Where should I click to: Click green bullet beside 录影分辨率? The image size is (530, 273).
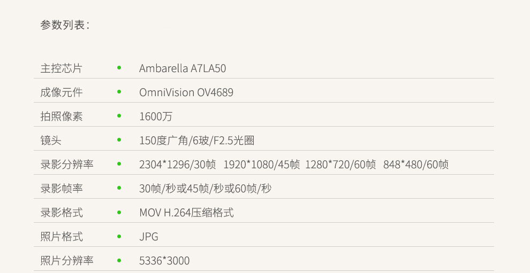(119, 163)
